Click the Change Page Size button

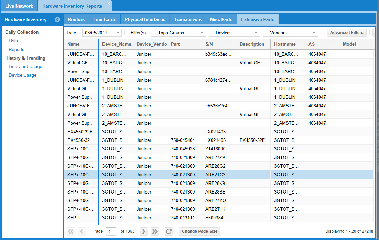[x=199, y=231]
